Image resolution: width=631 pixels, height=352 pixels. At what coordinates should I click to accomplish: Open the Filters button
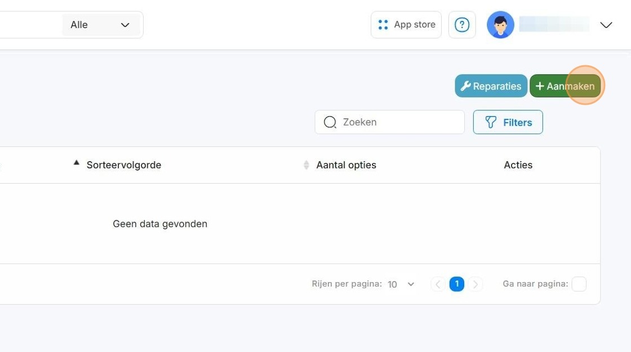tap(508, 122)
